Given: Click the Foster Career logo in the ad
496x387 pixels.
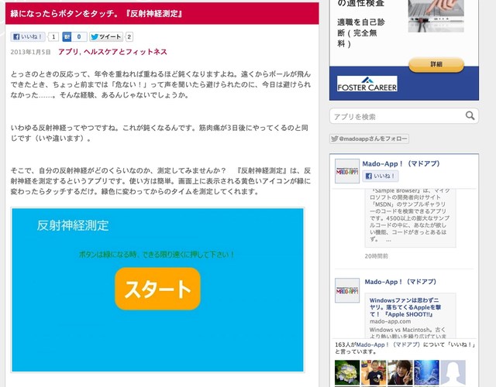Looking at the screenshot, I should [367, 84].
